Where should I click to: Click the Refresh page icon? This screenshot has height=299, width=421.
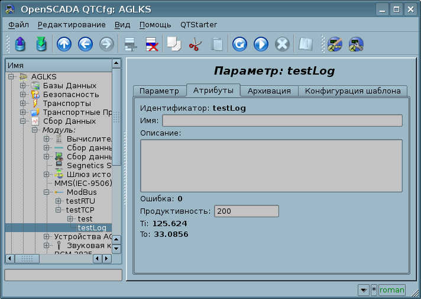pos(239,44)
